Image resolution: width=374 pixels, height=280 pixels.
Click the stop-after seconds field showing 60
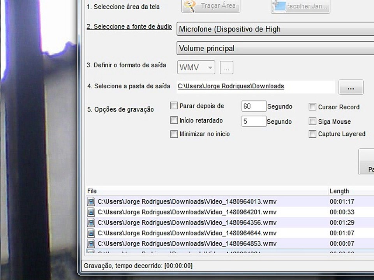254,106
